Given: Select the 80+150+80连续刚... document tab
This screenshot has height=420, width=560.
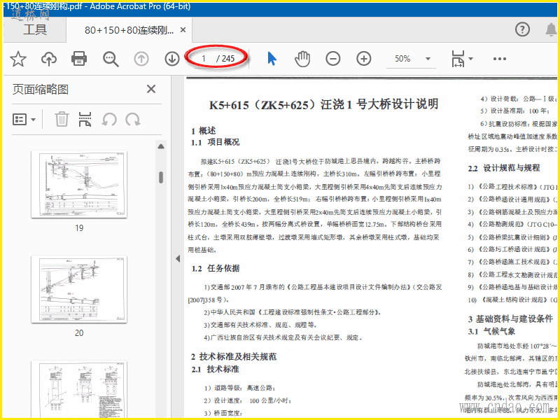Looking at the screenshot, I should [129, 30].
